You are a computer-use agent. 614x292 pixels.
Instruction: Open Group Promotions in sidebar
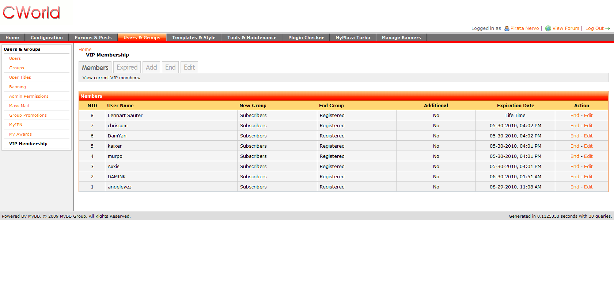coord(28,115)
